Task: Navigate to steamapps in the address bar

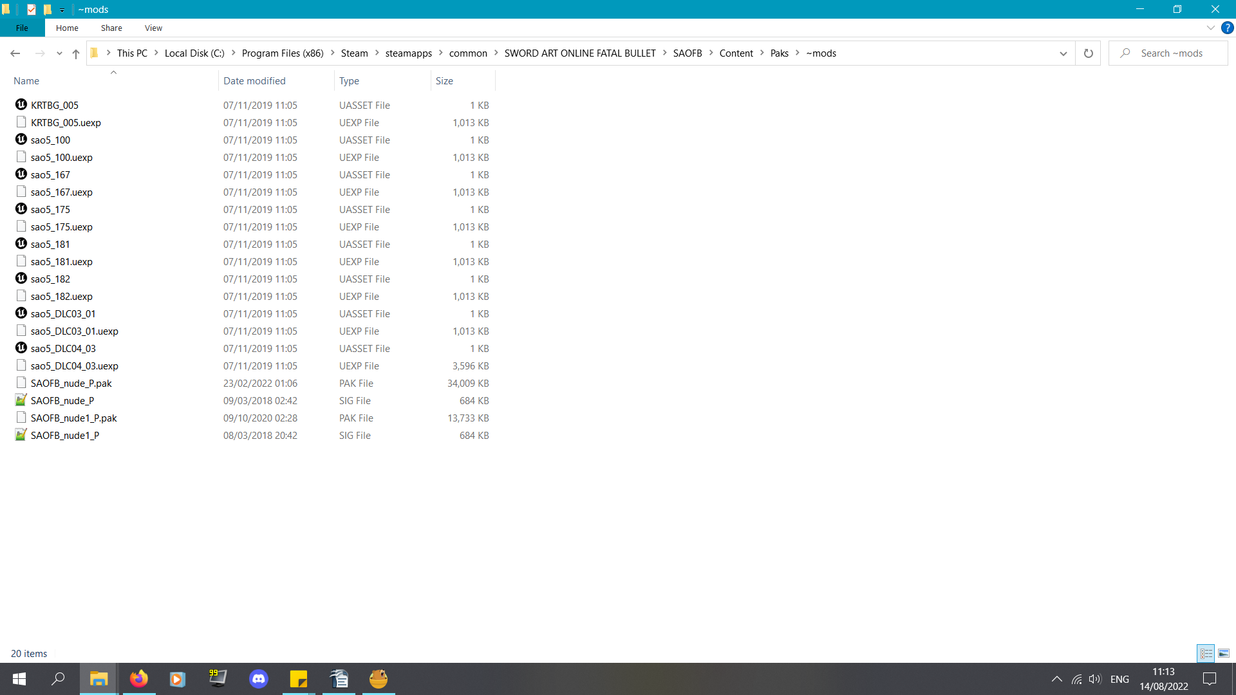Action: click(409, 53)
